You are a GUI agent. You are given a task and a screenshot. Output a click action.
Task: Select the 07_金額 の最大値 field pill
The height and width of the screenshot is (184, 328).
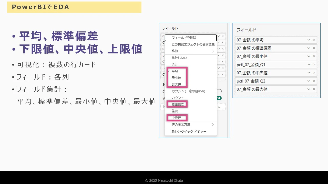point(276,89)
